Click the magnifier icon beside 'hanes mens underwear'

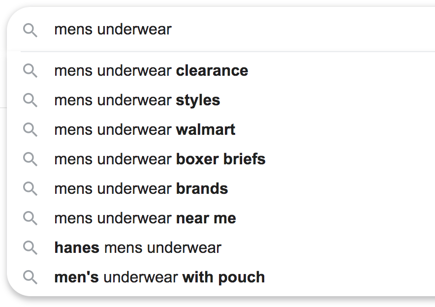(x=30, y=248)
